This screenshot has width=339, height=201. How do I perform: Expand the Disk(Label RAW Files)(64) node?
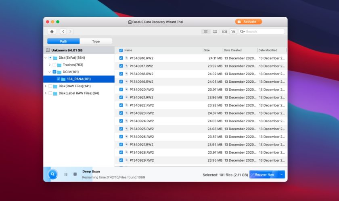(x=45, y=93)
